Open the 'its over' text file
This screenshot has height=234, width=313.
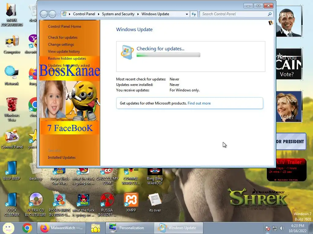click(155, 202)
